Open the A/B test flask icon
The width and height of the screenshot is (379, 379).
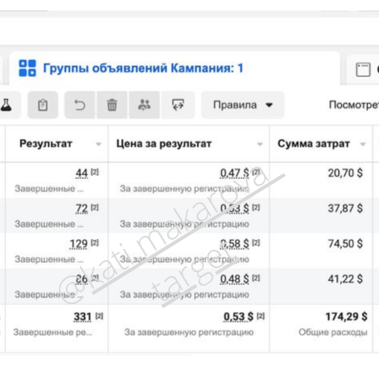(x=6, y=105)
